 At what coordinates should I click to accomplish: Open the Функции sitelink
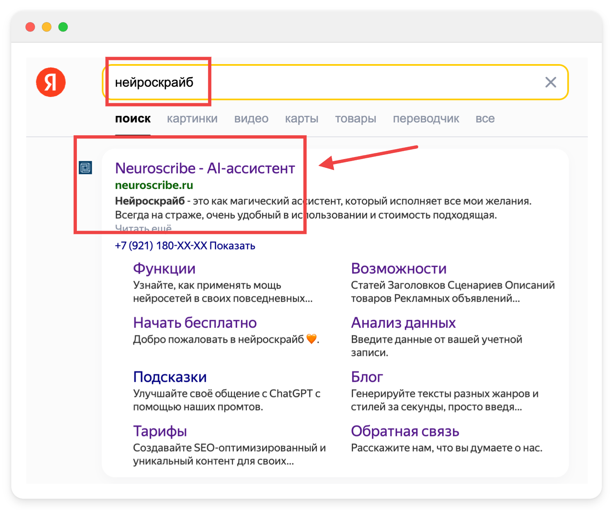click(164, 269)
